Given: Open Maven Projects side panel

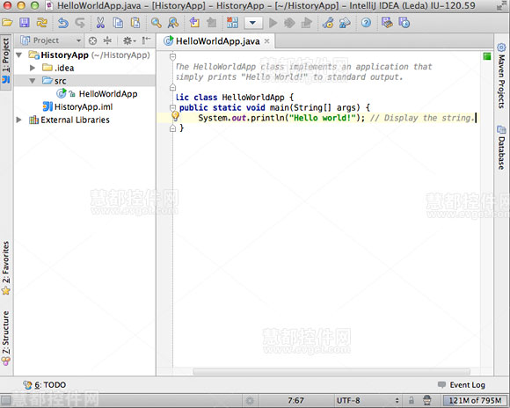Looking at the screenshot, I should pyautogui.click(x=501, y=76).
